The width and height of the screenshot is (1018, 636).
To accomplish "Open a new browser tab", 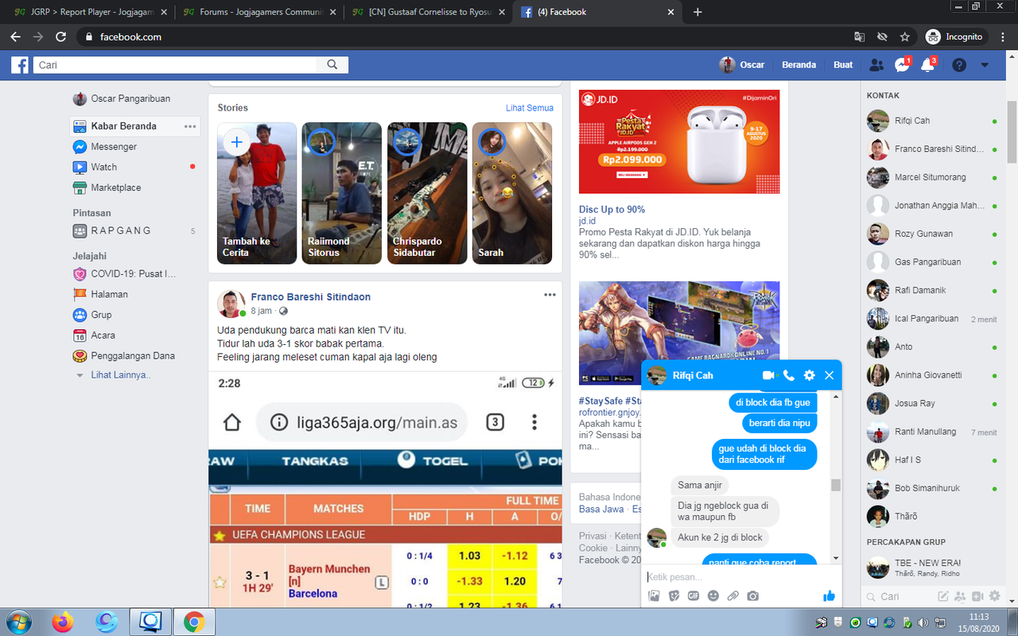I will [x=697, y=12].
